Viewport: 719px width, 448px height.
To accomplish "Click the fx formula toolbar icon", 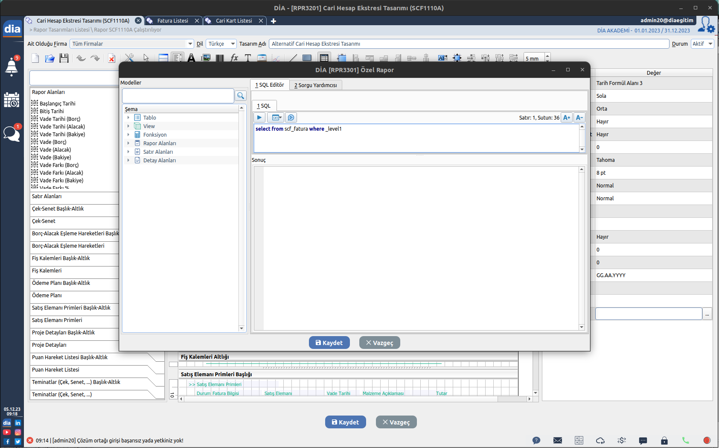I will click(x=234, y=58).
